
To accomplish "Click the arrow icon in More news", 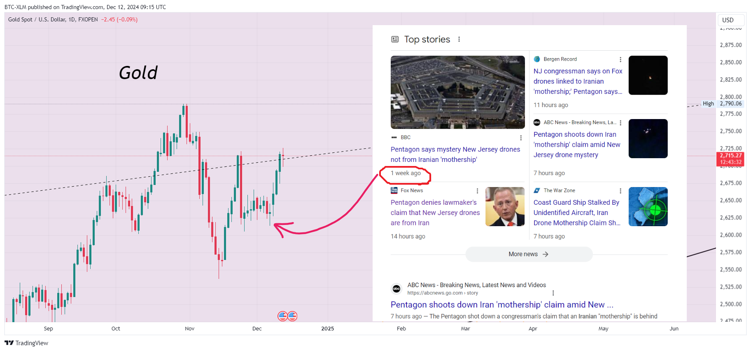I will pos(545,254).
